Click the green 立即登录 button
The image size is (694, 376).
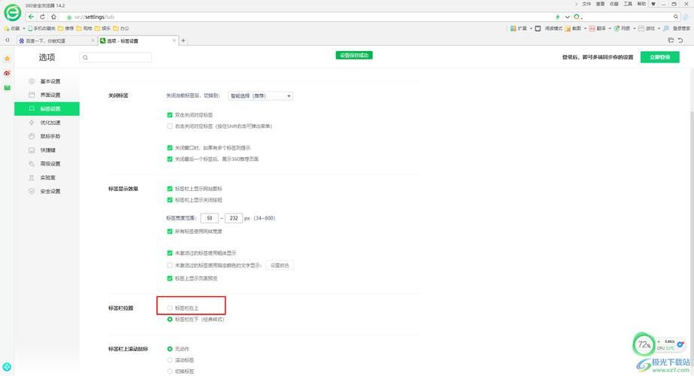pos(659,57)
